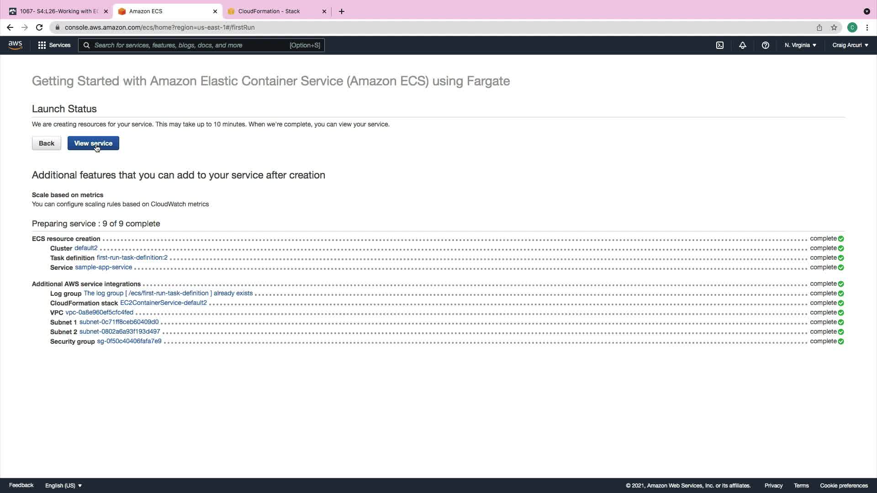Screen dimensions: 877x493
Task: Click the help question mark icon
Action: pos(765,45)
